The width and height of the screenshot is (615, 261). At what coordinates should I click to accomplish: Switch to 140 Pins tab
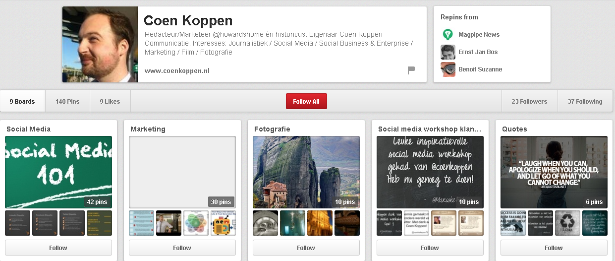(x=67, y=102)
